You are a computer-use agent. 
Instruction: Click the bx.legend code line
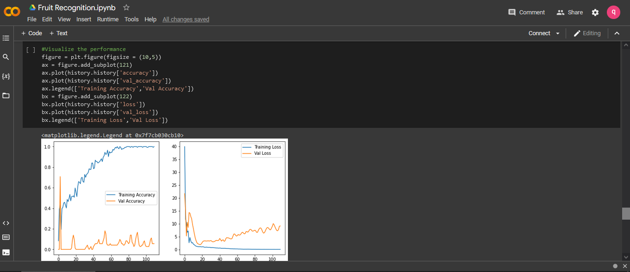pos(105,120)
